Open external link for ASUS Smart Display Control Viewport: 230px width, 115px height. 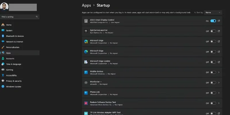(x=219, y=21)
